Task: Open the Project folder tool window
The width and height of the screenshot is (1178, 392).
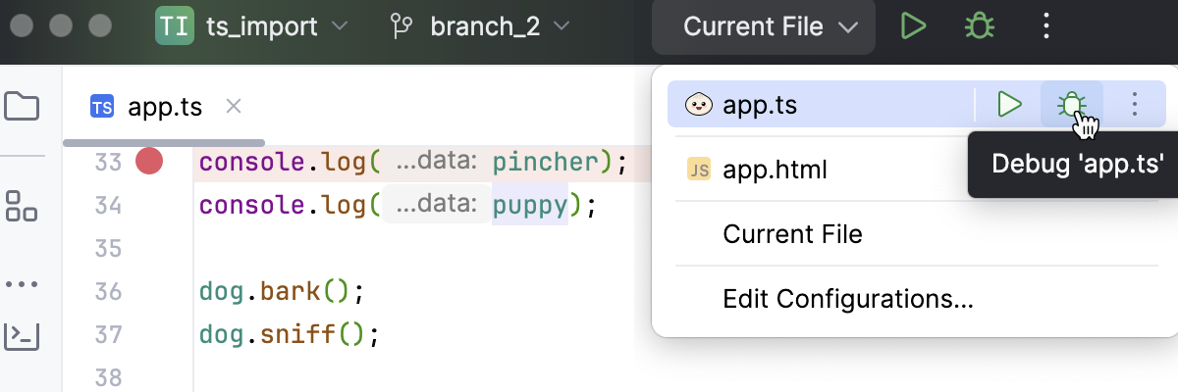Action: [22, 106]
